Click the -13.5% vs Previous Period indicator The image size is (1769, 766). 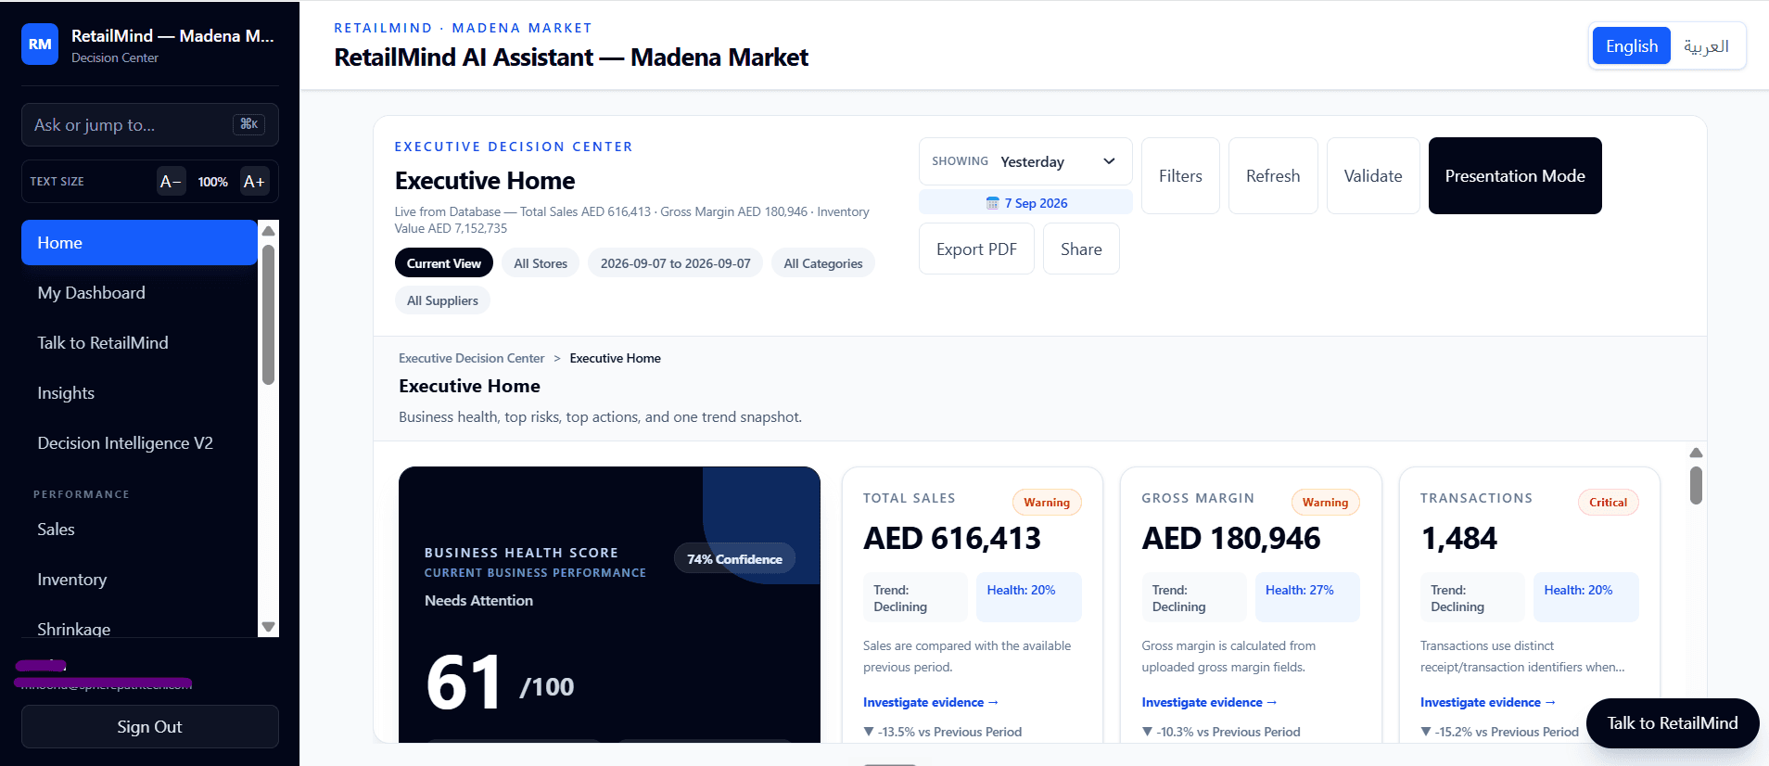pos(942,732)
